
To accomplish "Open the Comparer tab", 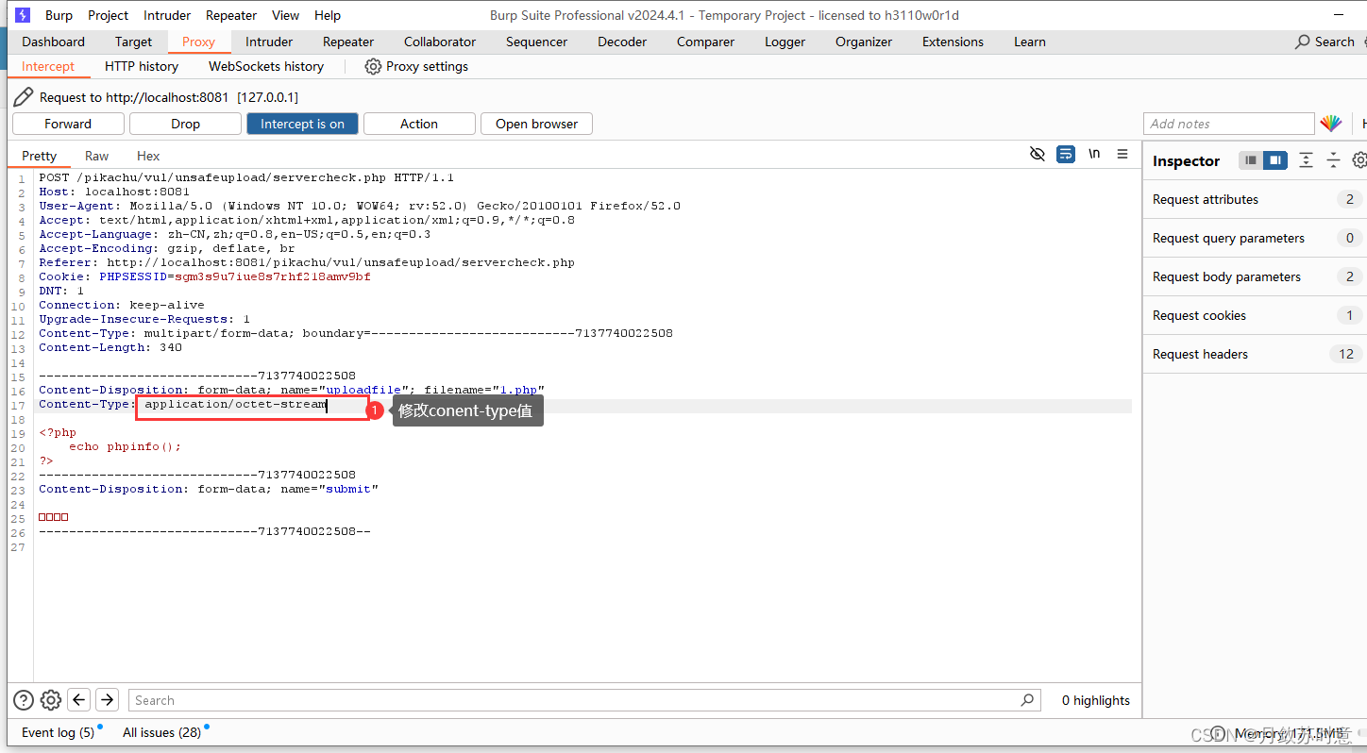I will click(705, 42).
